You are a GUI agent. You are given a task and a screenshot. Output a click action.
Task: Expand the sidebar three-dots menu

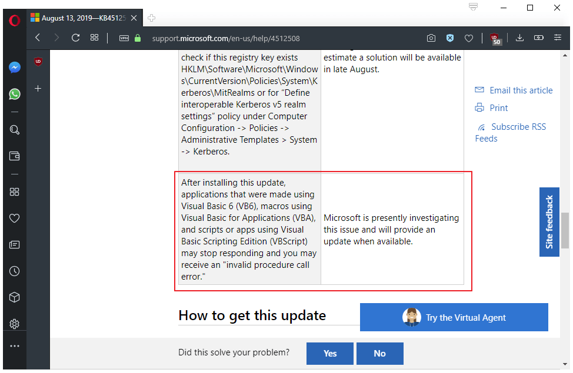tap(14, 346)
